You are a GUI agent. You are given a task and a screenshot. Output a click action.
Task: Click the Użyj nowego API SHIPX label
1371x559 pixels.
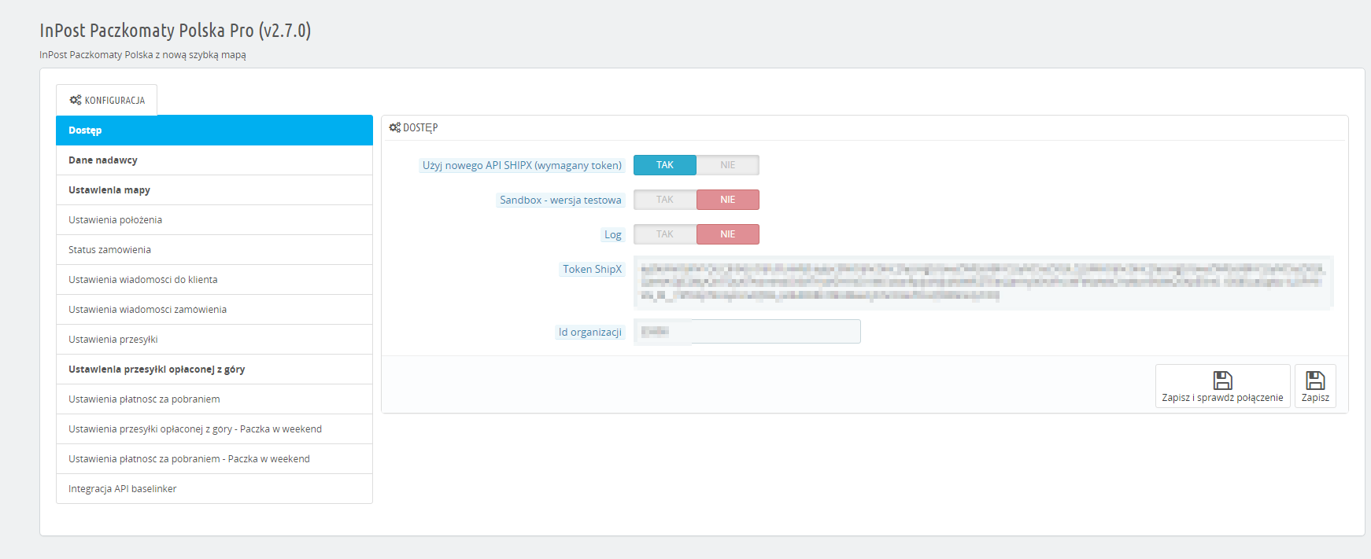click(522, 165)
